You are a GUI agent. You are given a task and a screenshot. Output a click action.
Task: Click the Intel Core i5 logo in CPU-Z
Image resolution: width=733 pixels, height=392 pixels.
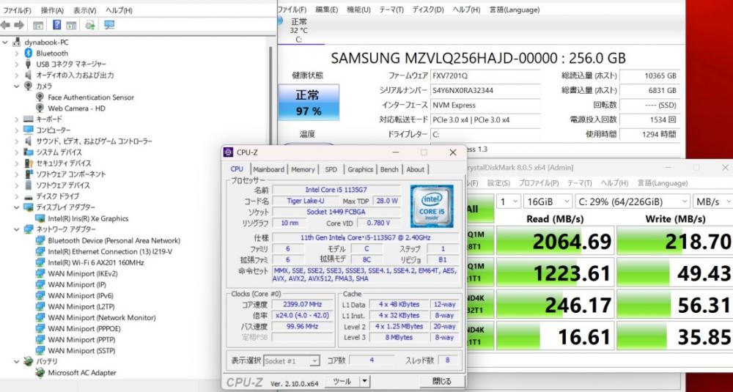[432, 206]
